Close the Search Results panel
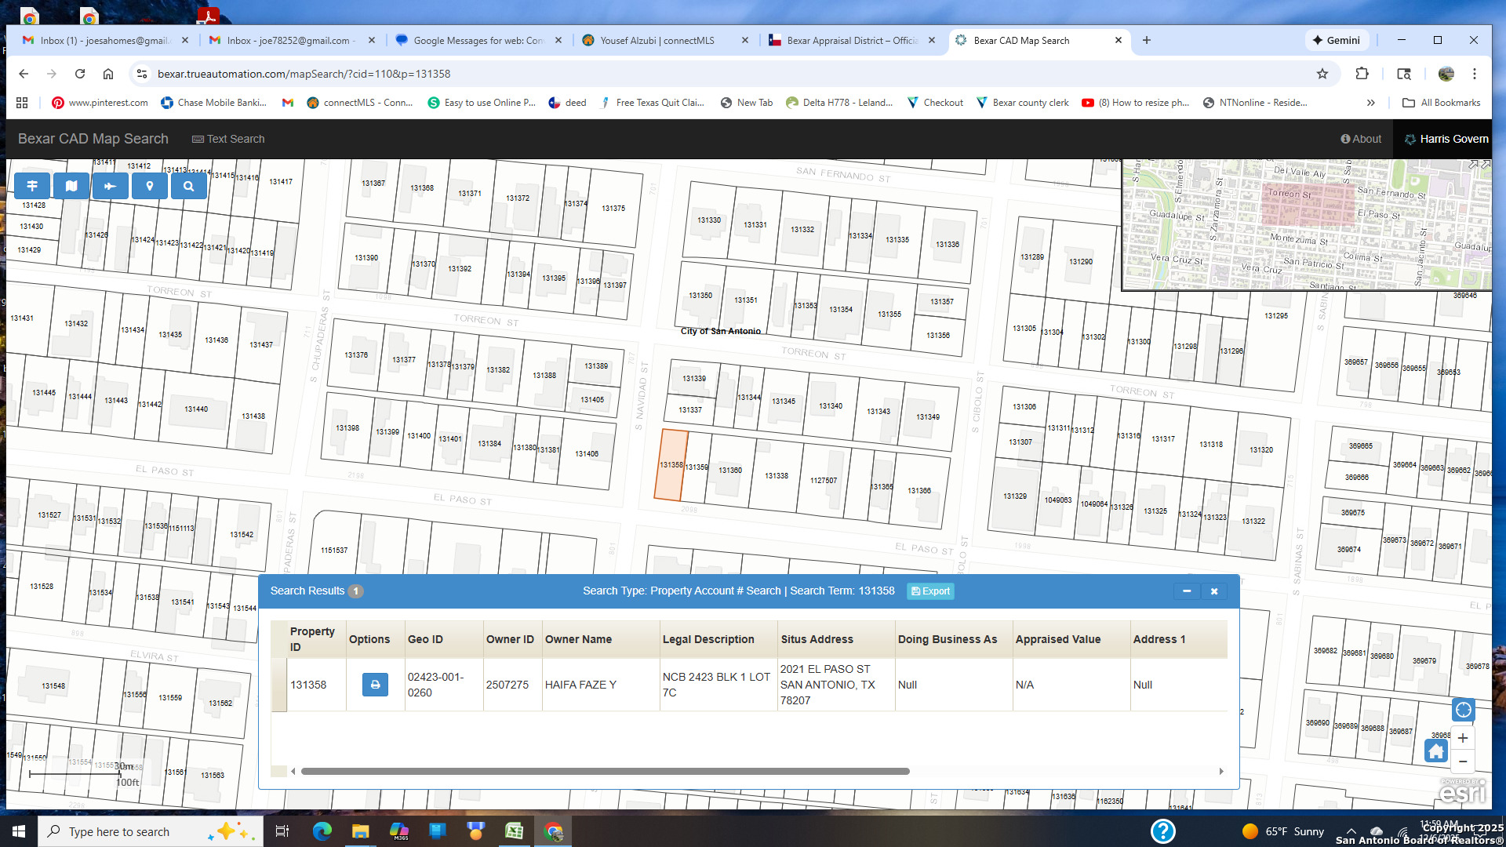The height and width of the screenshot is (847, 1506). tap(1214, 591)
